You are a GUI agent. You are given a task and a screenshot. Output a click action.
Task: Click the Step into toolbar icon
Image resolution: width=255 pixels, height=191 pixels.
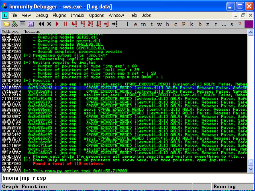point(74,24)
